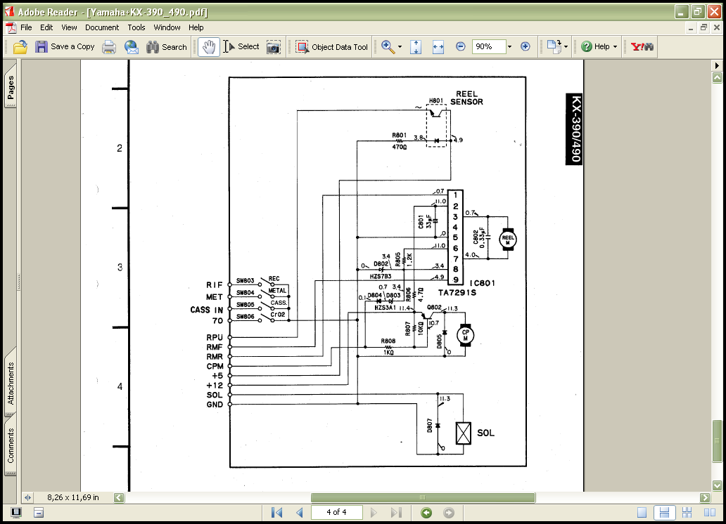Click the plus zoom in button
Viewport: 726px width, 524px height.
coord(525,47)
